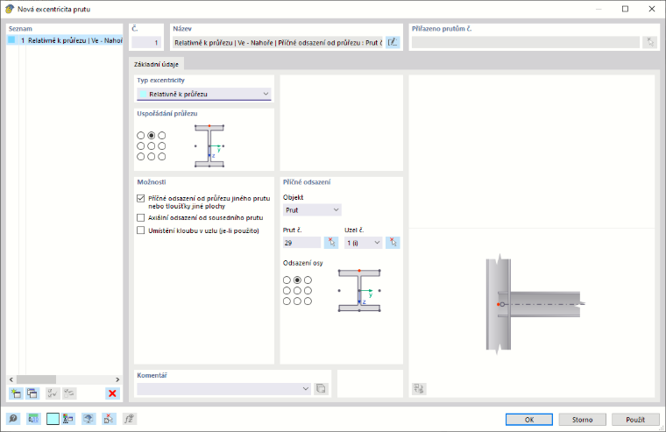
Task: Click the I-section diagram under Odsazení osy
Action: 359,291
